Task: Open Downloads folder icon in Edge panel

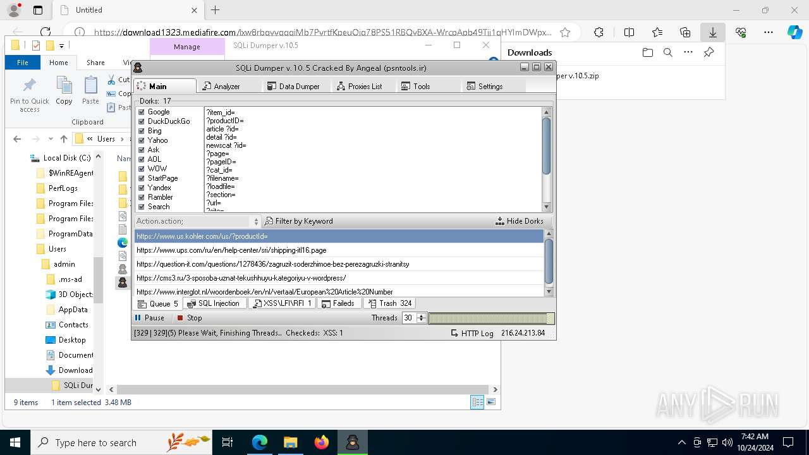Action: (647, 52)
